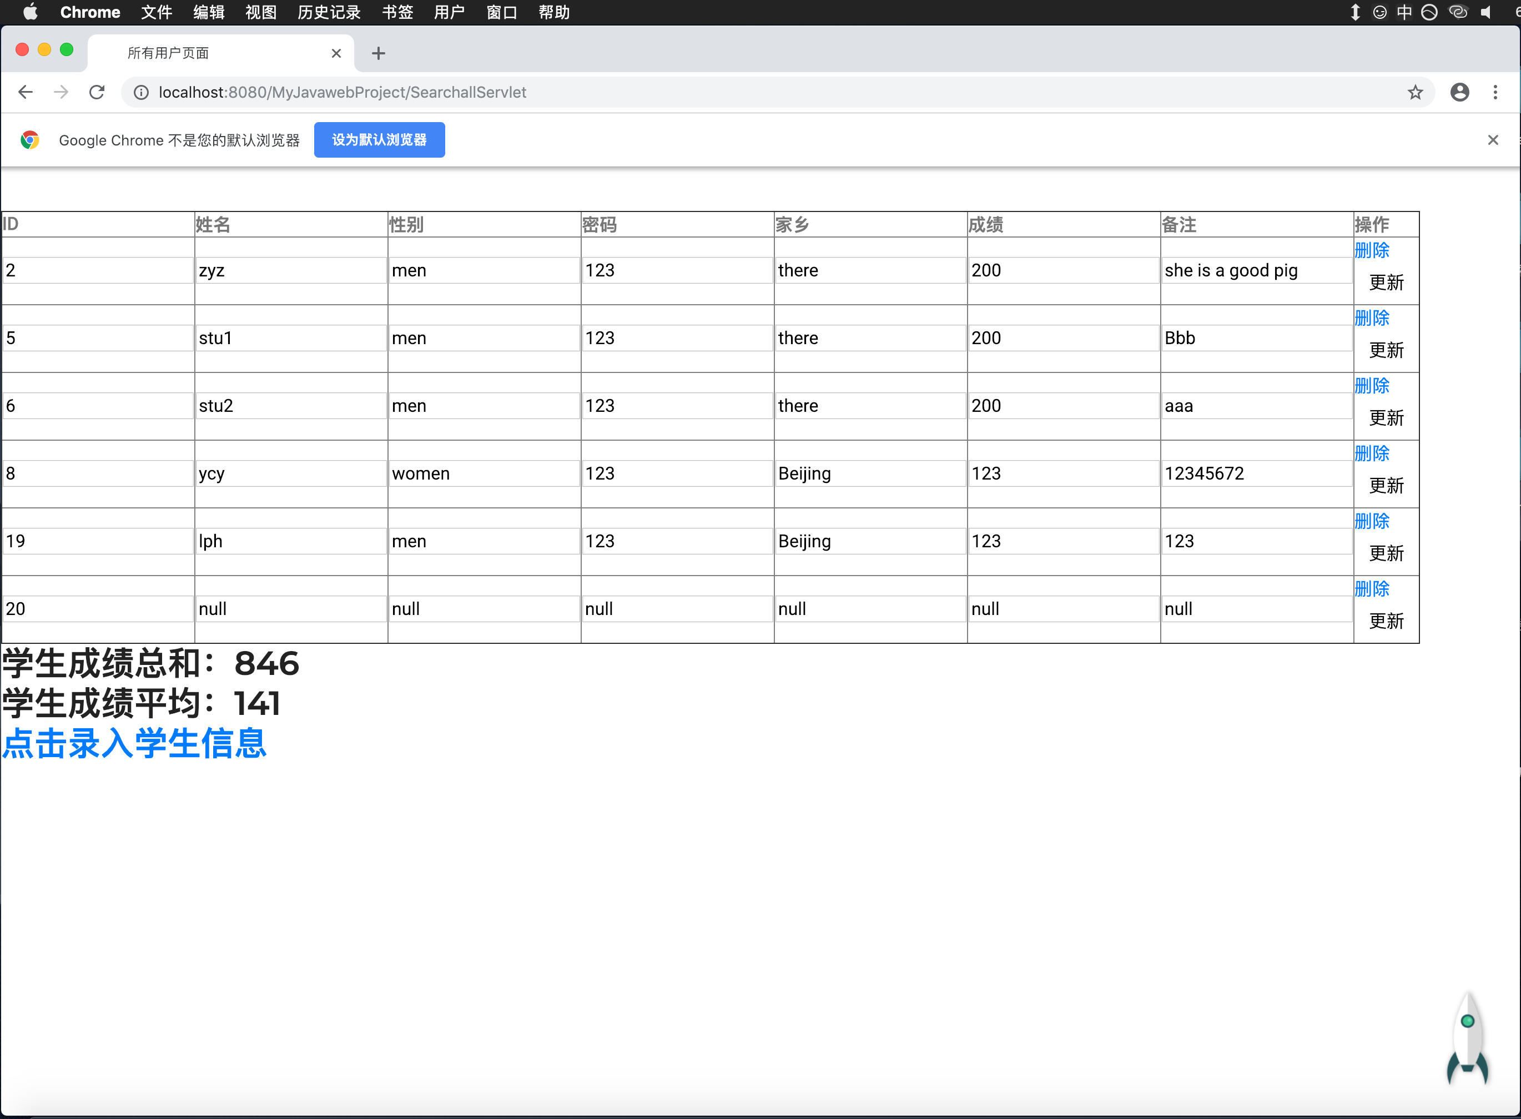The width and height of the screenshot is (1521, 1119).
Task: Open the 点击录入学生信息 link
Action: coord(134,744)
